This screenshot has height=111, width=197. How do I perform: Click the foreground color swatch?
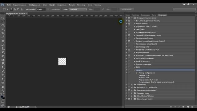2,97
